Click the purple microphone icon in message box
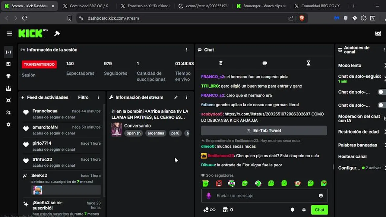This screenshot has height=217, width=386. (x=208, y=196)
